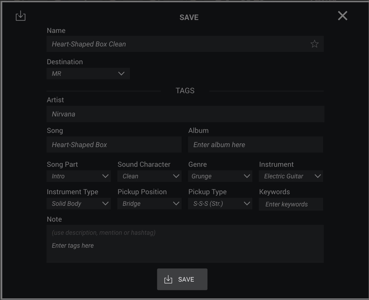369x300 pixels.
Task: Click the Sound Character label
Action: 144,165
